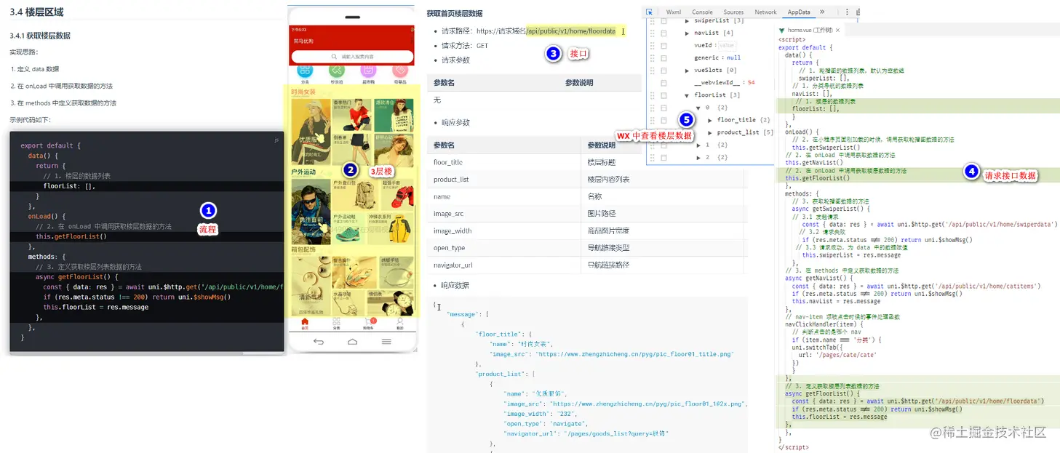The image size is (1060, 453).
Task: Tap the Android back arrow button
Action: pyautogui.click(x=318, y=341)
